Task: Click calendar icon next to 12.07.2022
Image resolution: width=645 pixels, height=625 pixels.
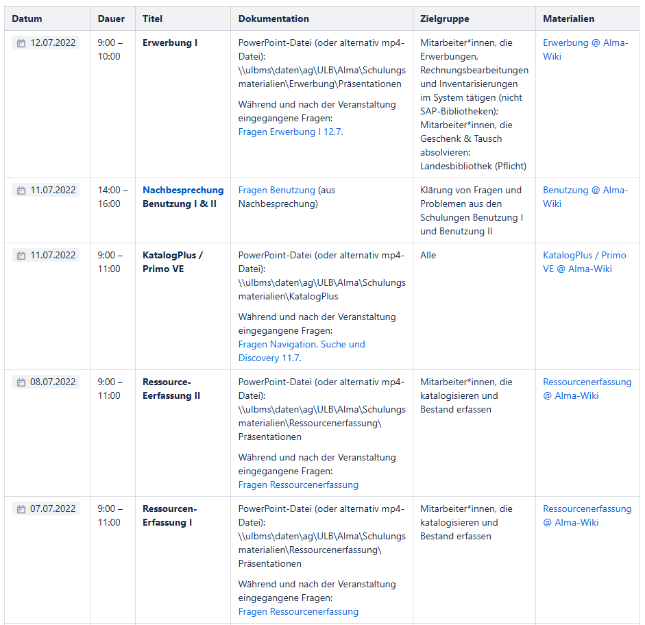Action: (21, 43)
